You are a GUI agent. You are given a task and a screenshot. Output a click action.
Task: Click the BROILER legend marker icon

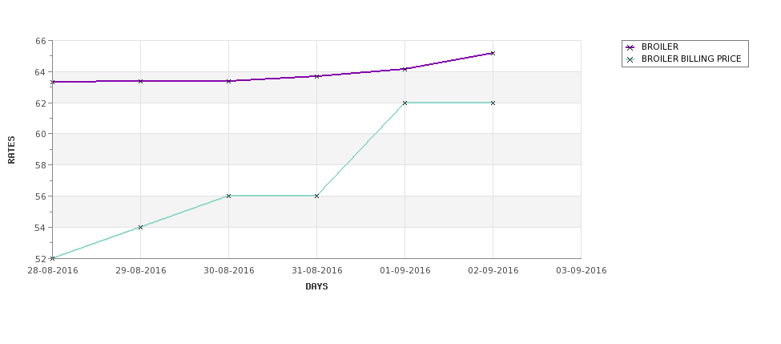[630, 47]
